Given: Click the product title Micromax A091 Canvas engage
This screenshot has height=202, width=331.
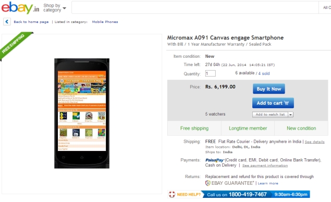Looking at the screenshot, I should [225, 37].
